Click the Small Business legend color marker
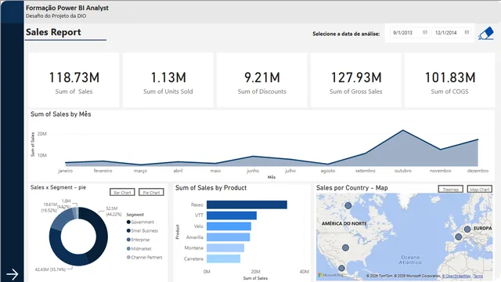Viewport: 501px width, 282px height. (x=128, y=230)
